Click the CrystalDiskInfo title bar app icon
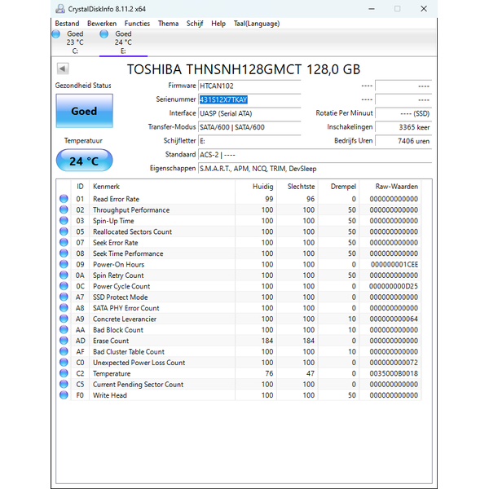Viewport: 489px width, 489px height. coord(59,9)
